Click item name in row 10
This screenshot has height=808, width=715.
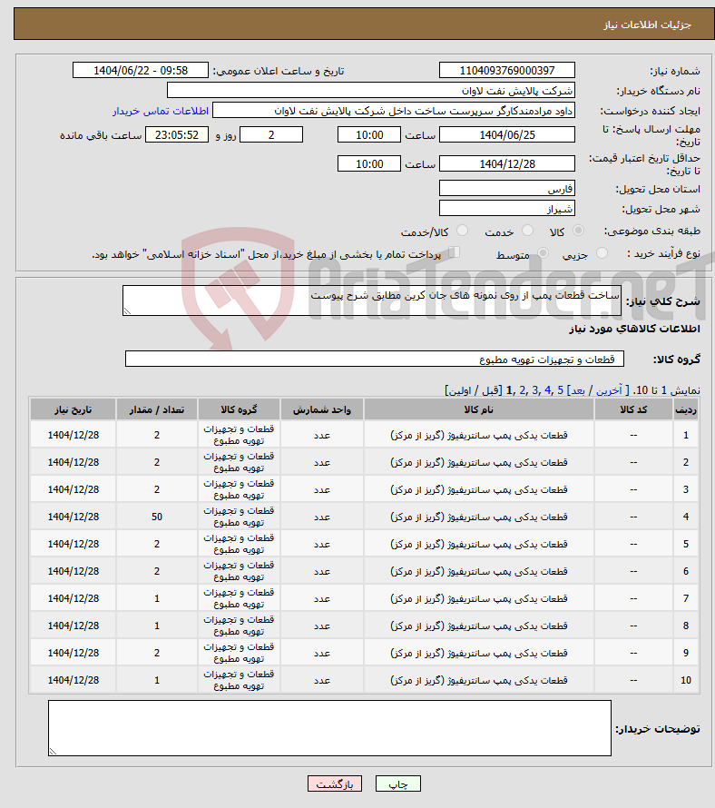(x=478, y=680)
